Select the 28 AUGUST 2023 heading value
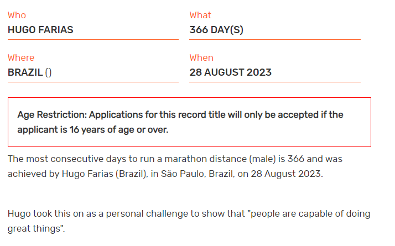The height and width of the screenshot is (246, 395). tap(230, 72)
